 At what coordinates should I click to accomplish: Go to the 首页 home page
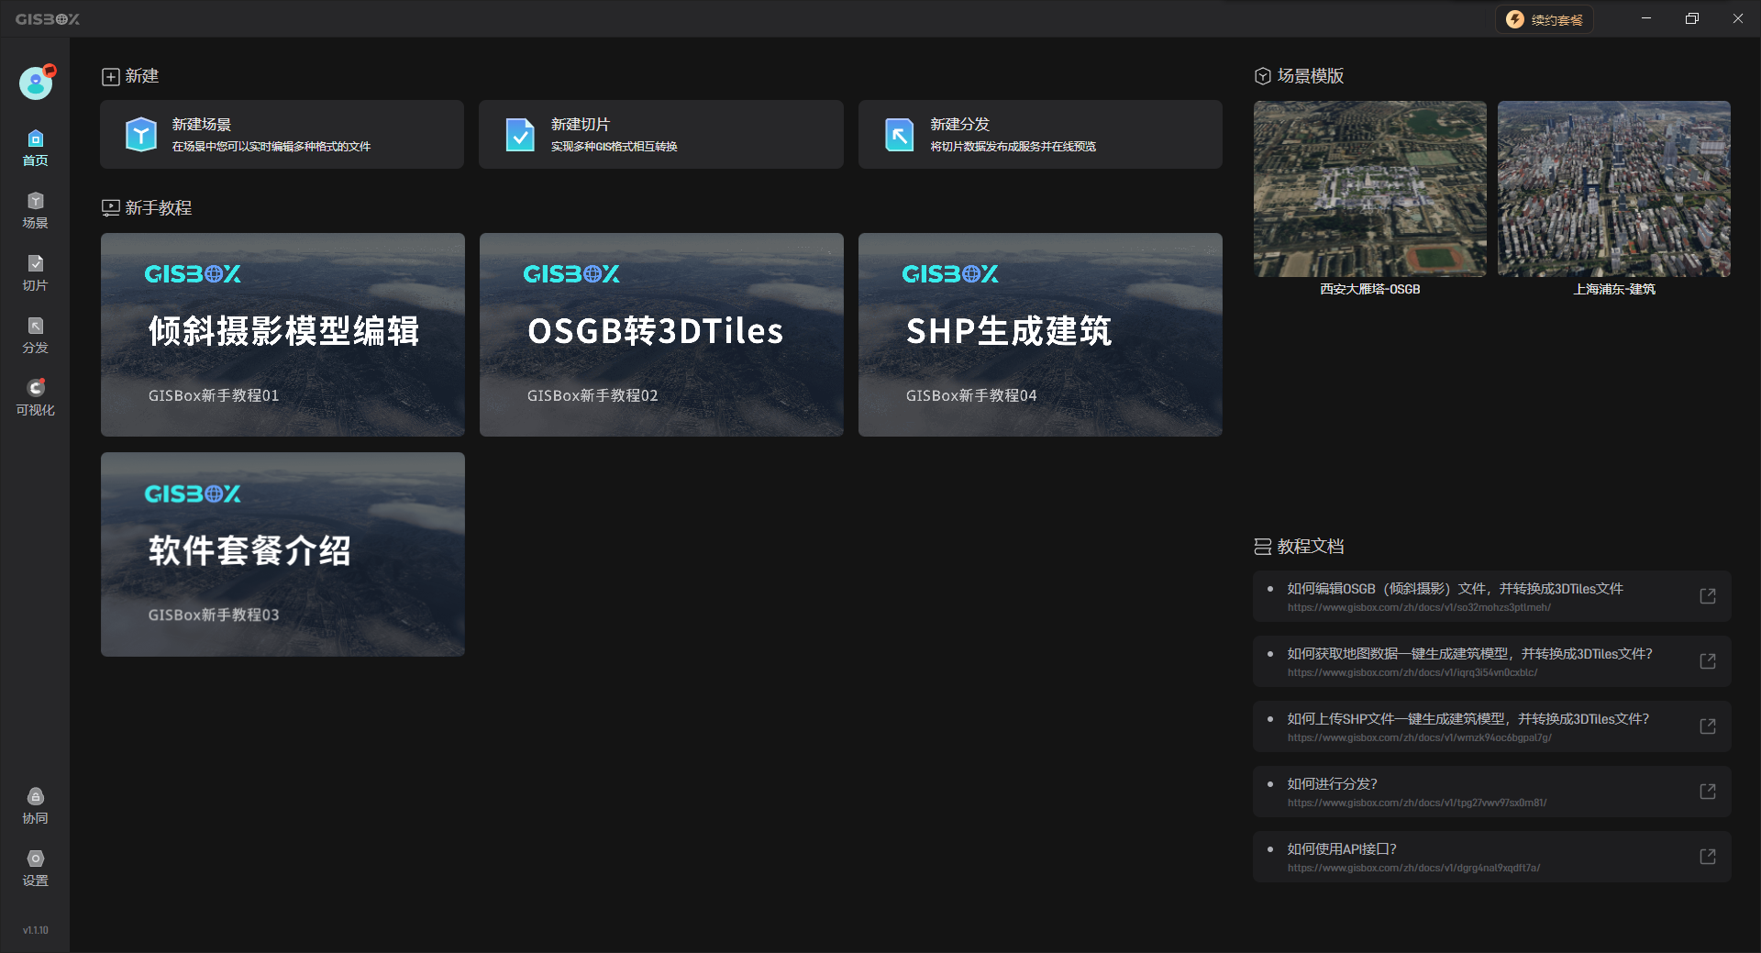pyautogui.click(x=35, y=148)
